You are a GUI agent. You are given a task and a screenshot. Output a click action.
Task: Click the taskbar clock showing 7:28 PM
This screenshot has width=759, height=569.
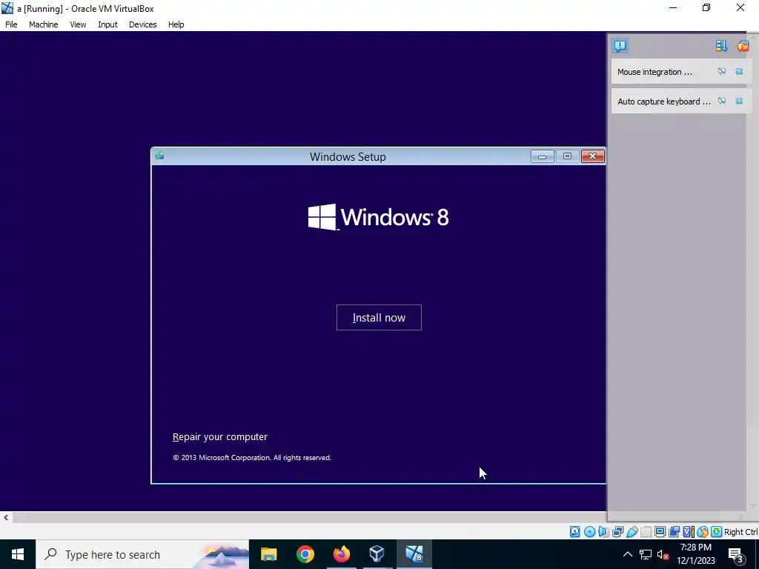tap(695, 554)
